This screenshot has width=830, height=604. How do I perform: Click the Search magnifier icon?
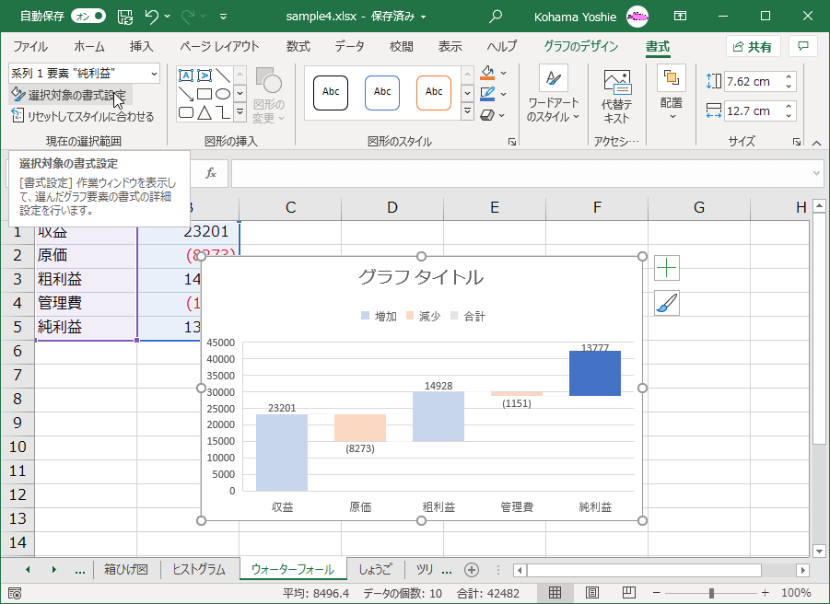click(496, 17)
